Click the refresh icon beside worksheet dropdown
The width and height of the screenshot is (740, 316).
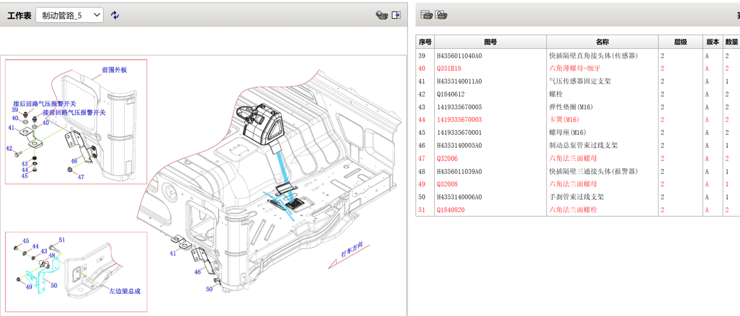[115, 15]
